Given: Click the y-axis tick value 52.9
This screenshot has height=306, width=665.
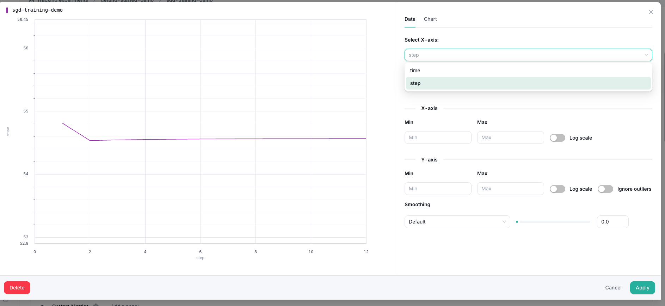Looking at the screenshot, I should point(24,243).
